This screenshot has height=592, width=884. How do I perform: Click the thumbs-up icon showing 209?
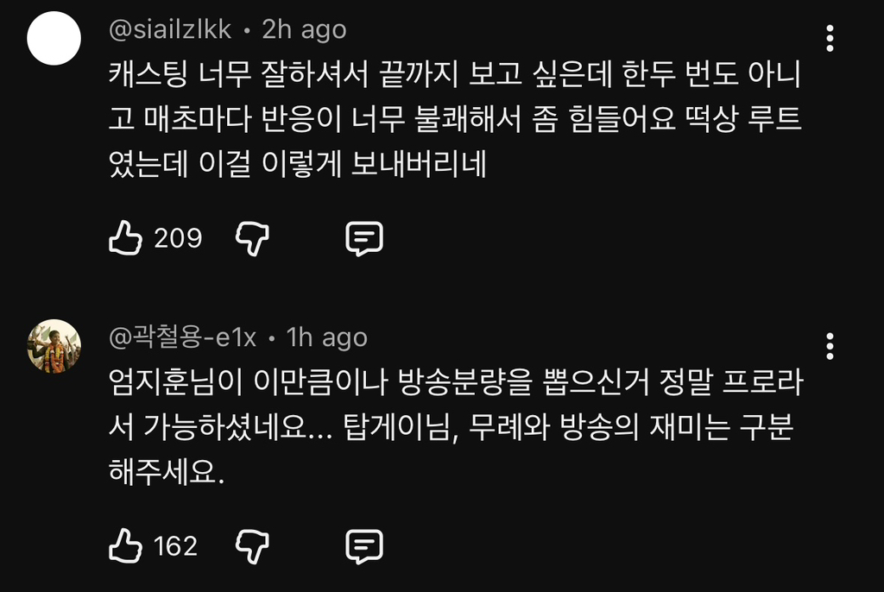(x=126, y=237)
